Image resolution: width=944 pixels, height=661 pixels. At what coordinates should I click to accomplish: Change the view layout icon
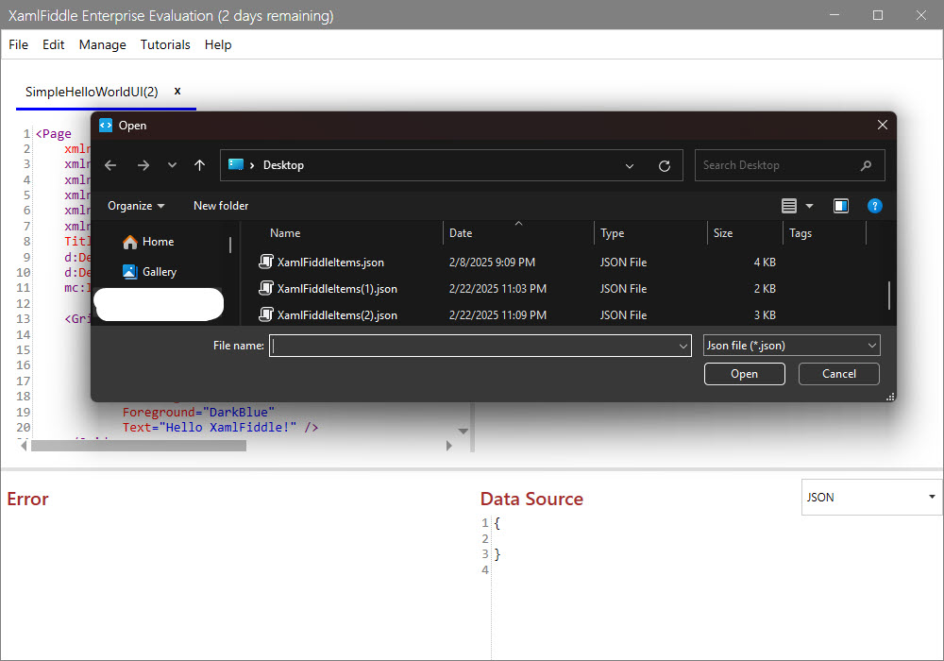click(x=788, y=206)
